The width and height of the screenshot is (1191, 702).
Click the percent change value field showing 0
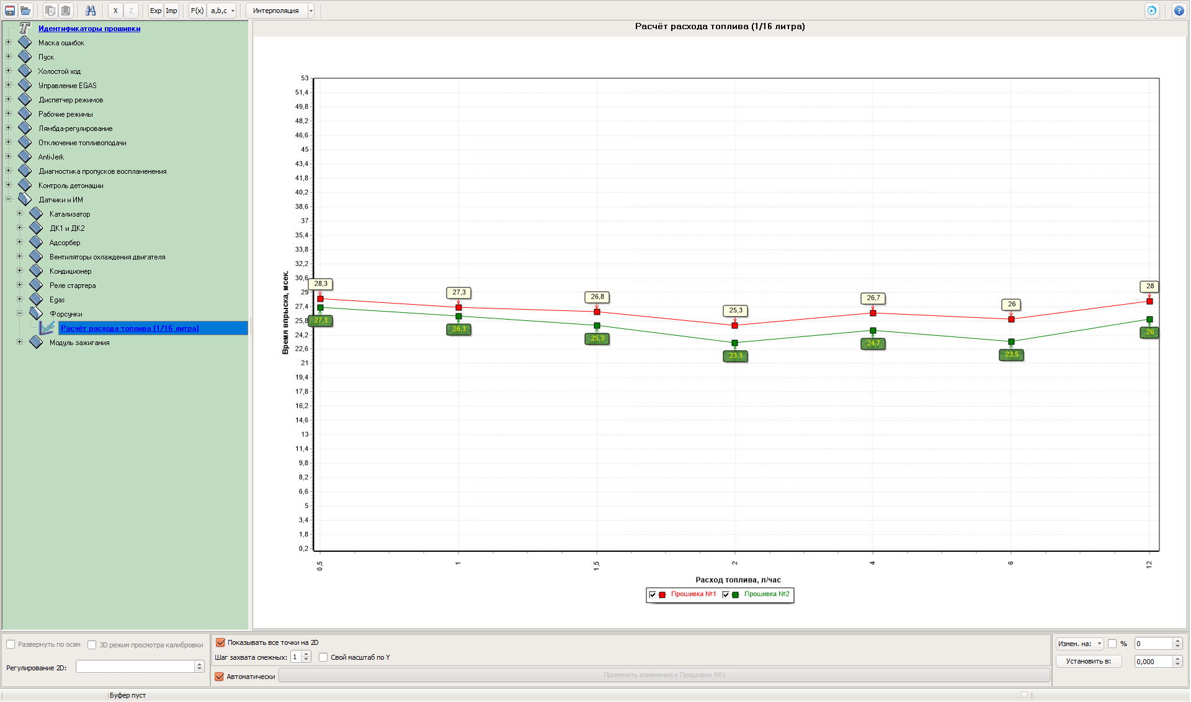click(x=1154, y=644)
